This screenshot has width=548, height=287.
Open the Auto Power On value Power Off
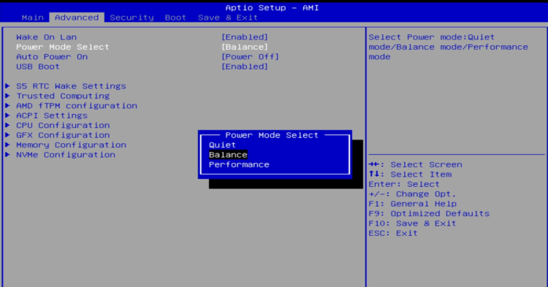250,56
